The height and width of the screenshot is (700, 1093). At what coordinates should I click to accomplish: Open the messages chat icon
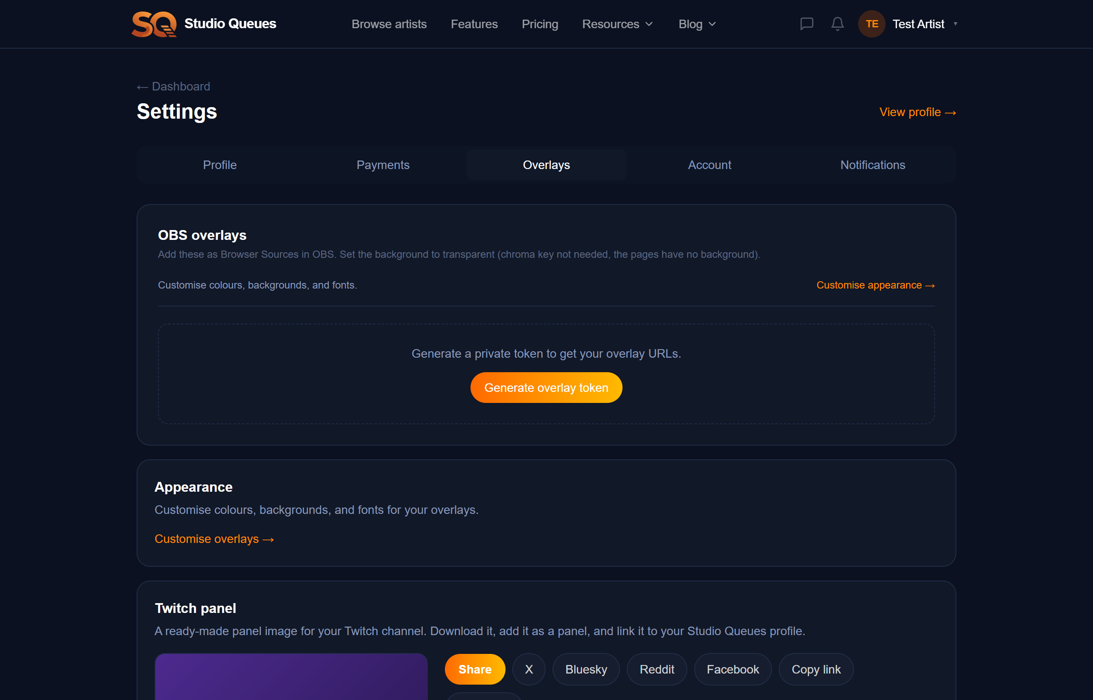(807, 23)
